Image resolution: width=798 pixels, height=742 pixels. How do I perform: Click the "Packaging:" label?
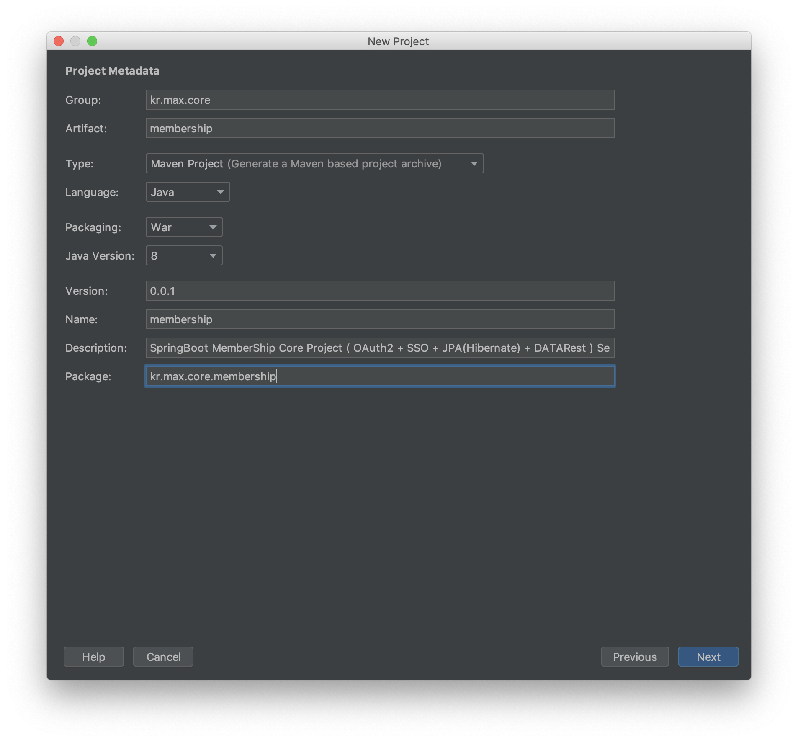93,227
